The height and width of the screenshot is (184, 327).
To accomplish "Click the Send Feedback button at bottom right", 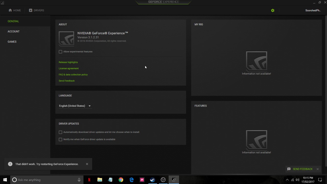I will click(300, 169).
